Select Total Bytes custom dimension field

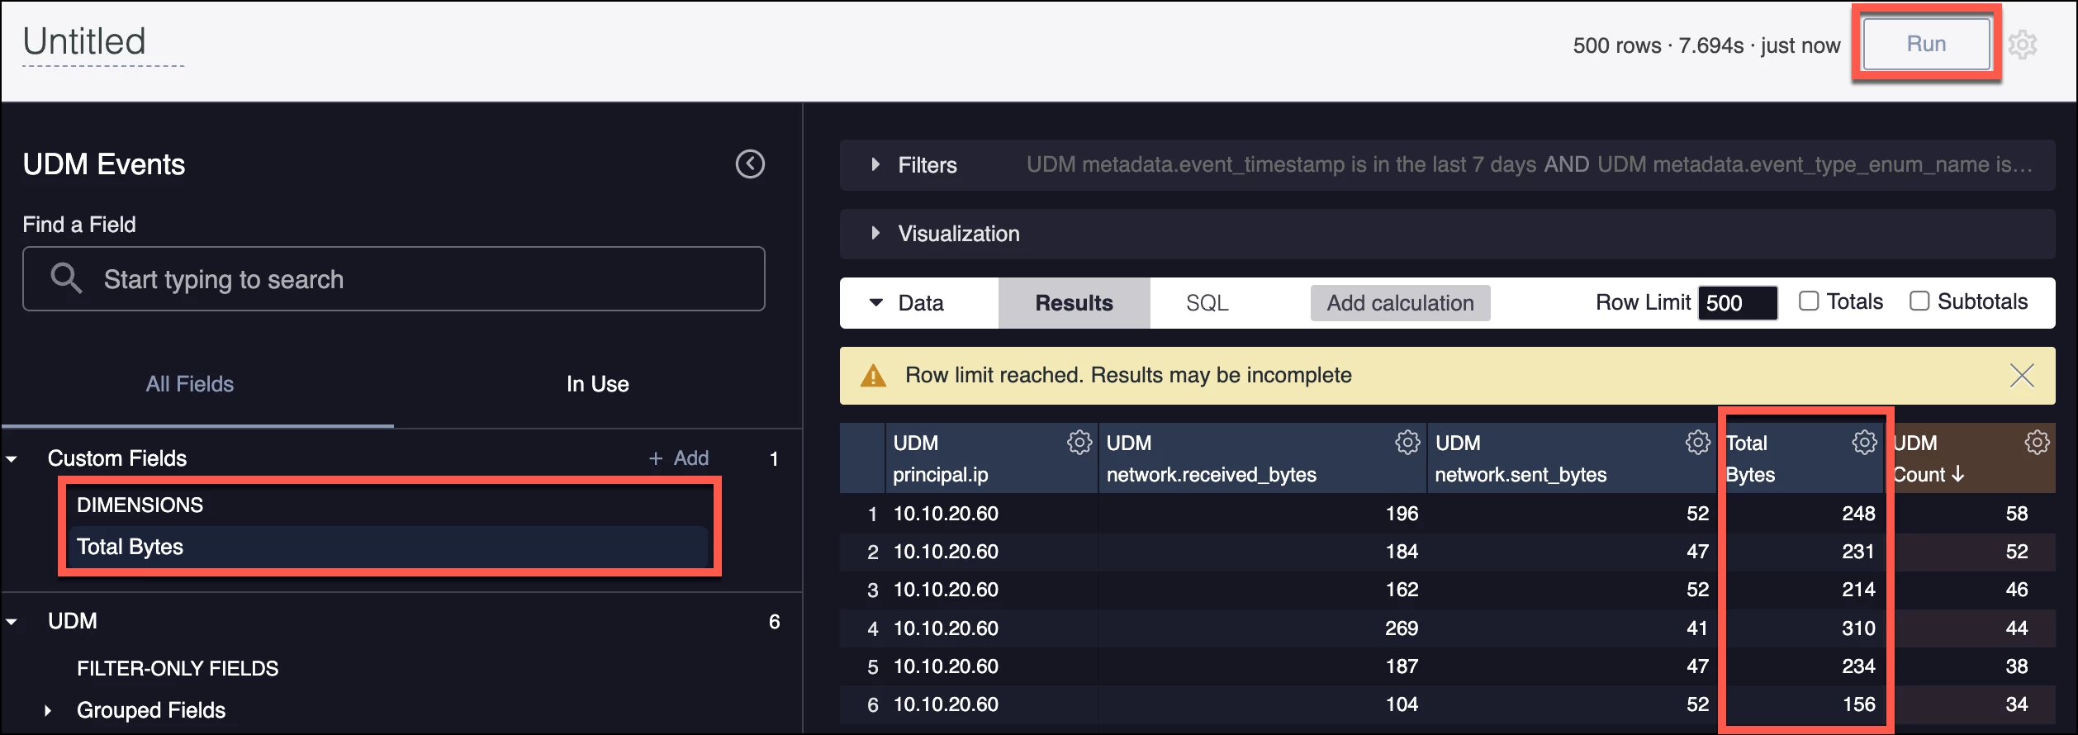tap(388, 547)
